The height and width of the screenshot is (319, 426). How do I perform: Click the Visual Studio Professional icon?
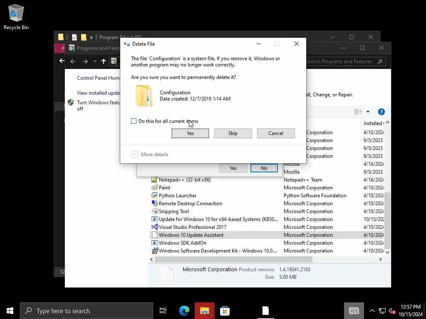coord(155,227)
